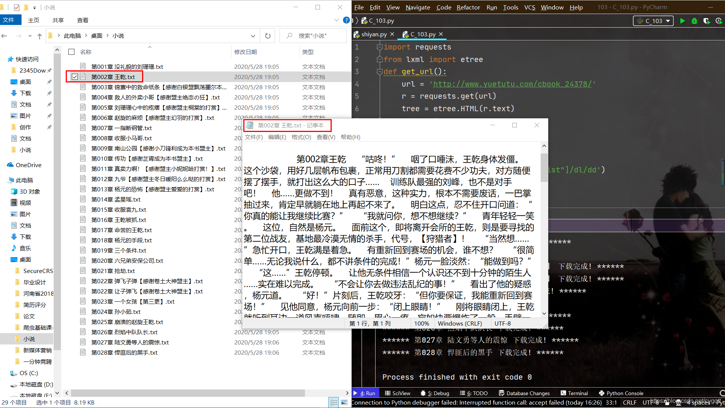The width and height of the screenshot is (725, 408).
Task: Open the Navigate menu in PyCharm
Action: pos(418,7)
